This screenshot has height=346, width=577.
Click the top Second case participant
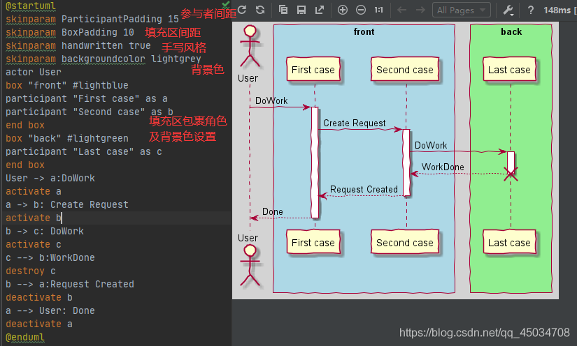point(405,69)
